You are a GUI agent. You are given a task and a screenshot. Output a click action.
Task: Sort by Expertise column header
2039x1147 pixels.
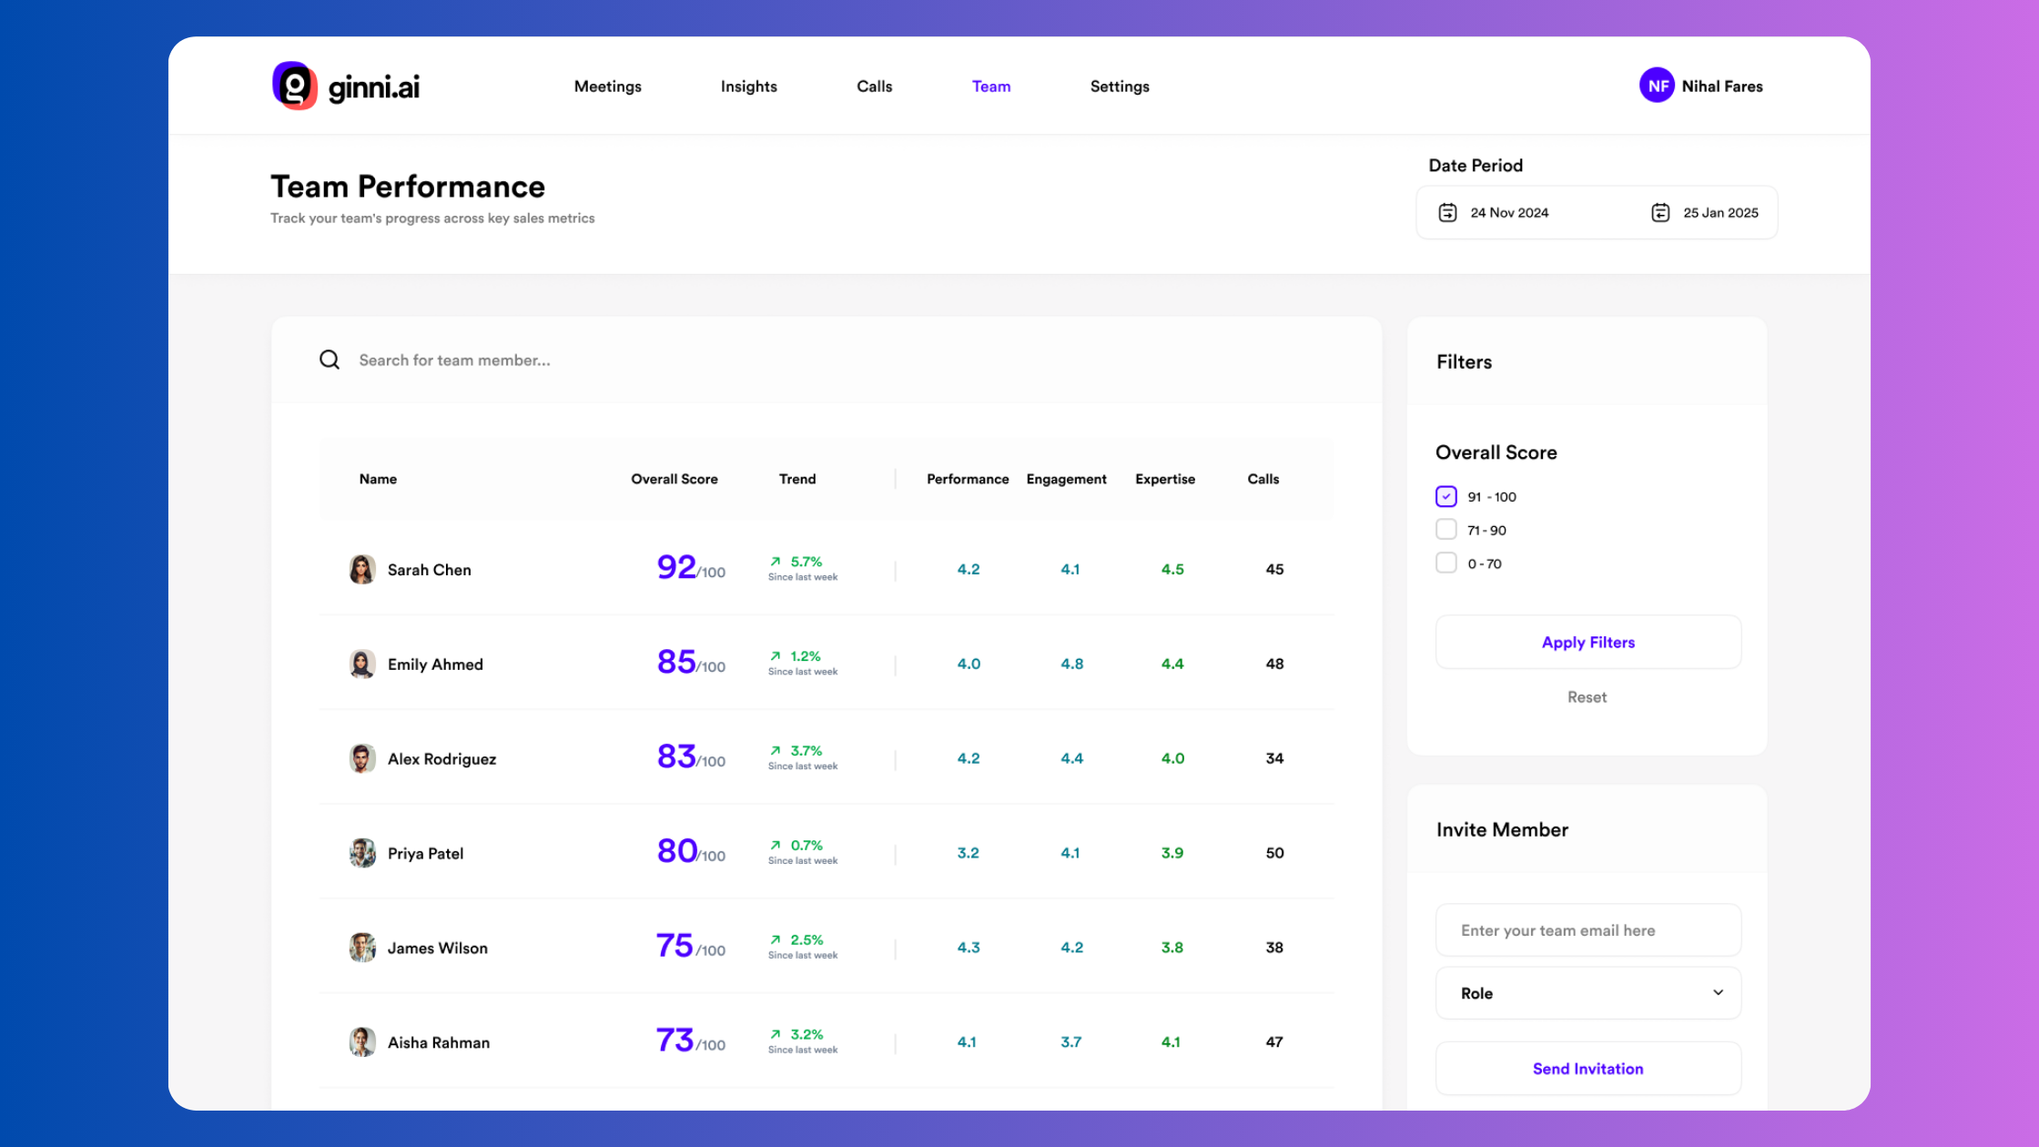pos(1165,479)
